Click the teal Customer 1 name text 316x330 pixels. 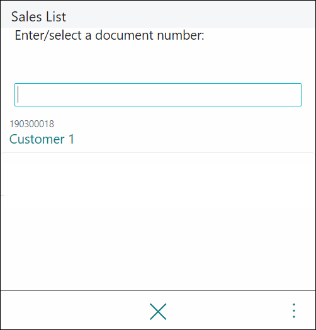(42, 139)
